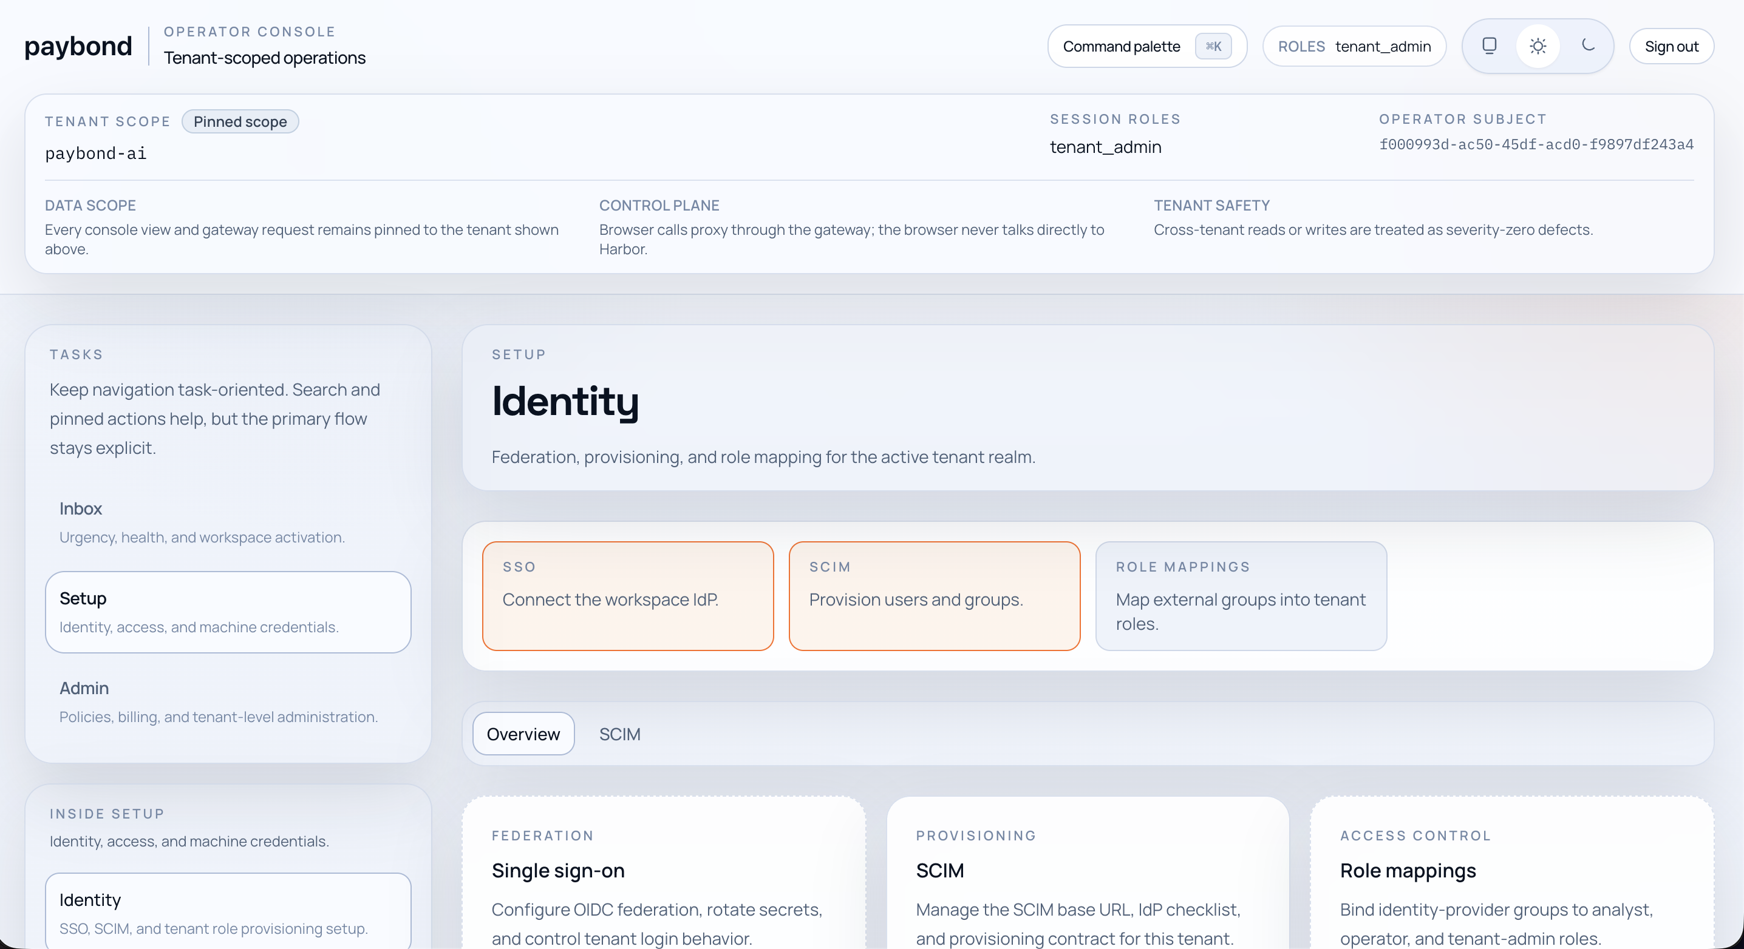Open the Role mappings access control panel
Viewport: 1744px width, 949px height.
(1511, 879)
